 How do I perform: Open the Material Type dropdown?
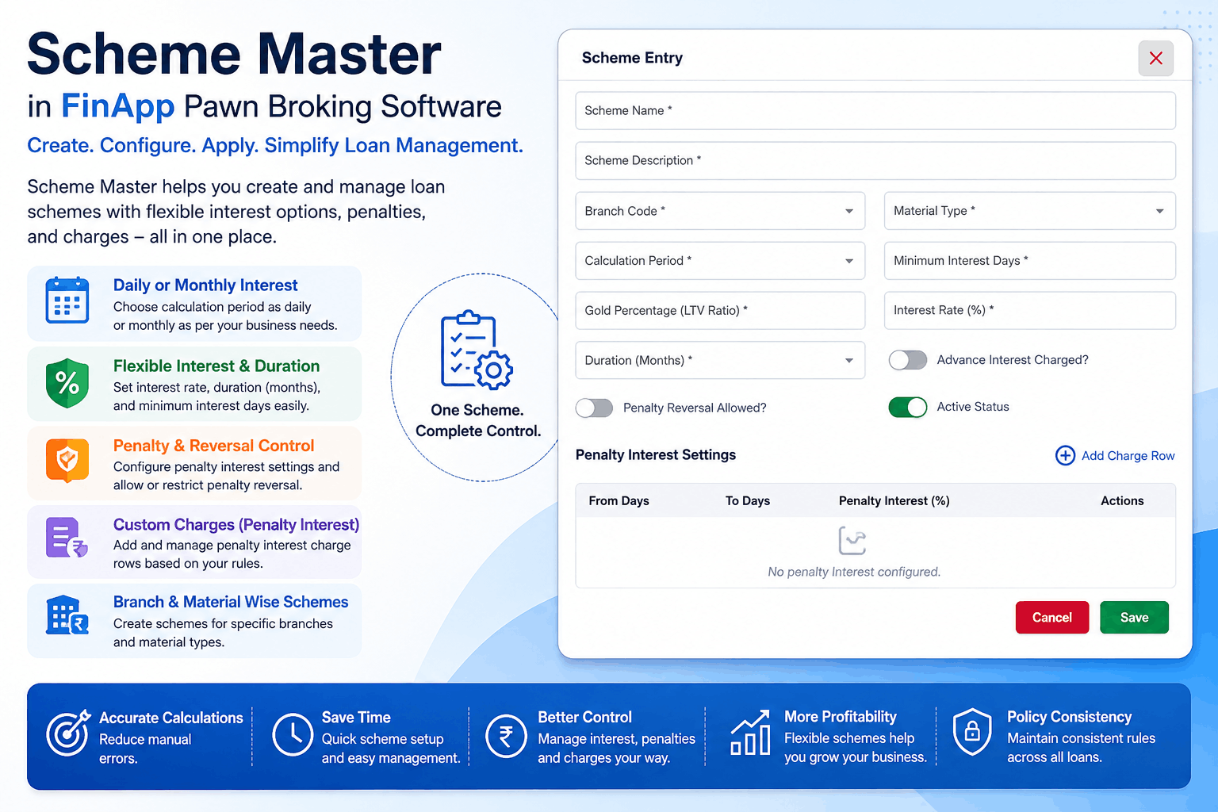point(1029,211)
